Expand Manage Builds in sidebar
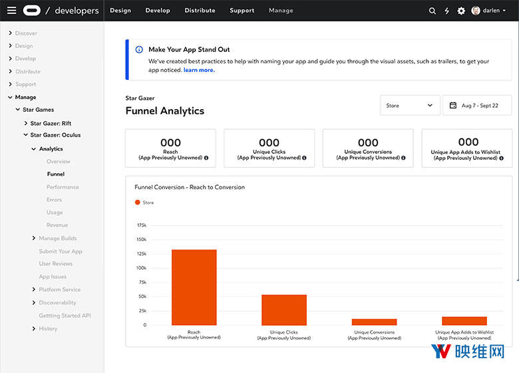The image size is (519, 373). pyautogui.click(x=34, y=238)
